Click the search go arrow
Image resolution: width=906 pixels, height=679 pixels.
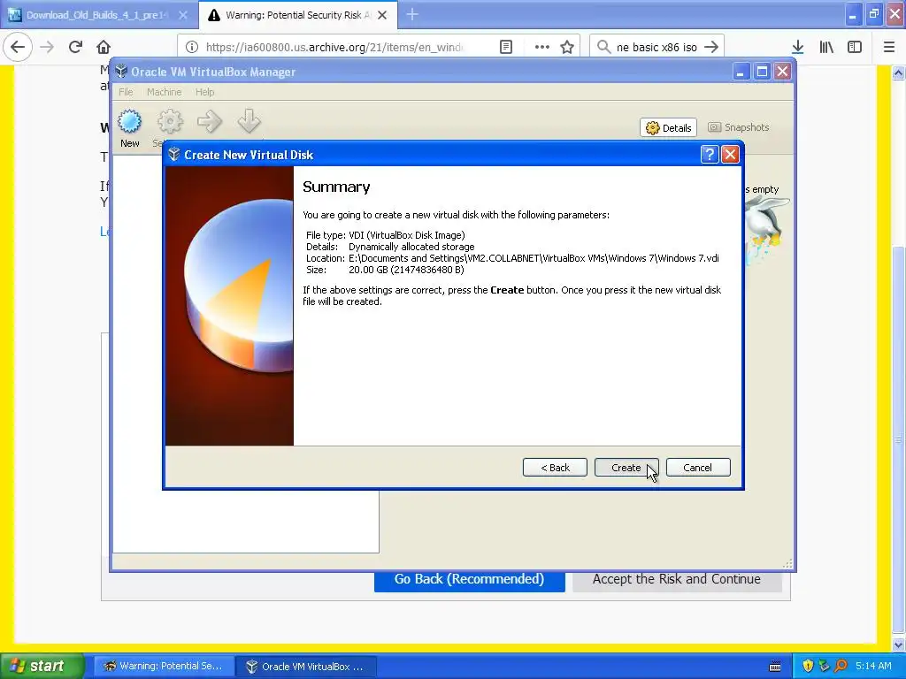click(x=712, y=47)
